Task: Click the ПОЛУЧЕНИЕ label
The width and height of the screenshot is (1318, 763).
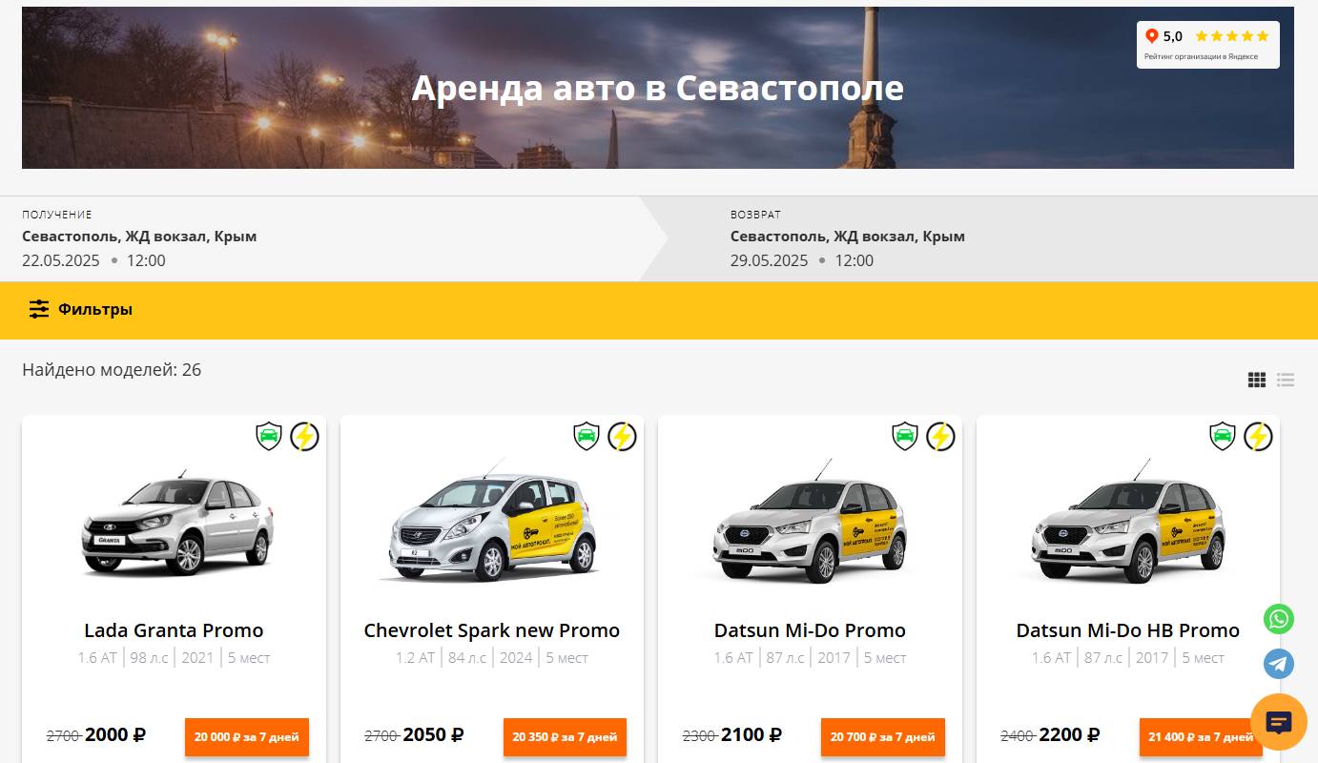Action: 57,215
